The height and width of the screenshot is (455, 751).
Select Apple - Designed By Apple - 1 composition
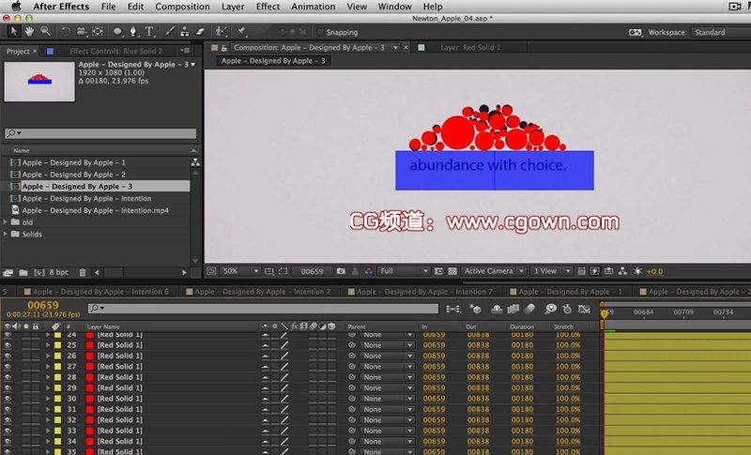[74, 162]
